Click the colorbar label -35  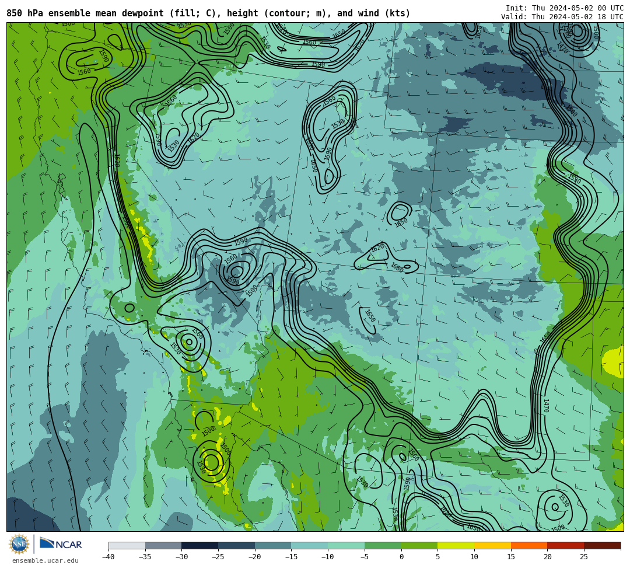tap(145, 557)
